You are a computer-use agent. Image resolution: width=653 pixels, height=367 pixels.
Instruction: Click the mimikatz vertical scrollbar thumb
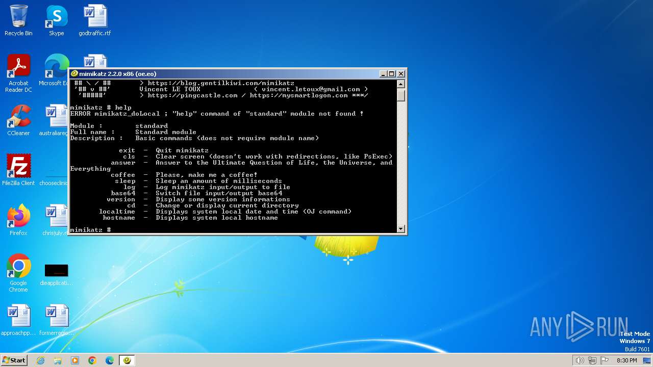(401, 95)
